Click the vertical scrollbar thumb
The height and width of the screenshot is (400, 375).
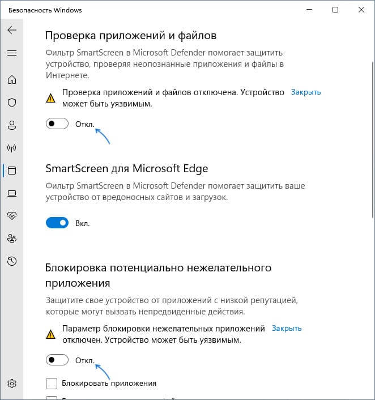point(373,140)
